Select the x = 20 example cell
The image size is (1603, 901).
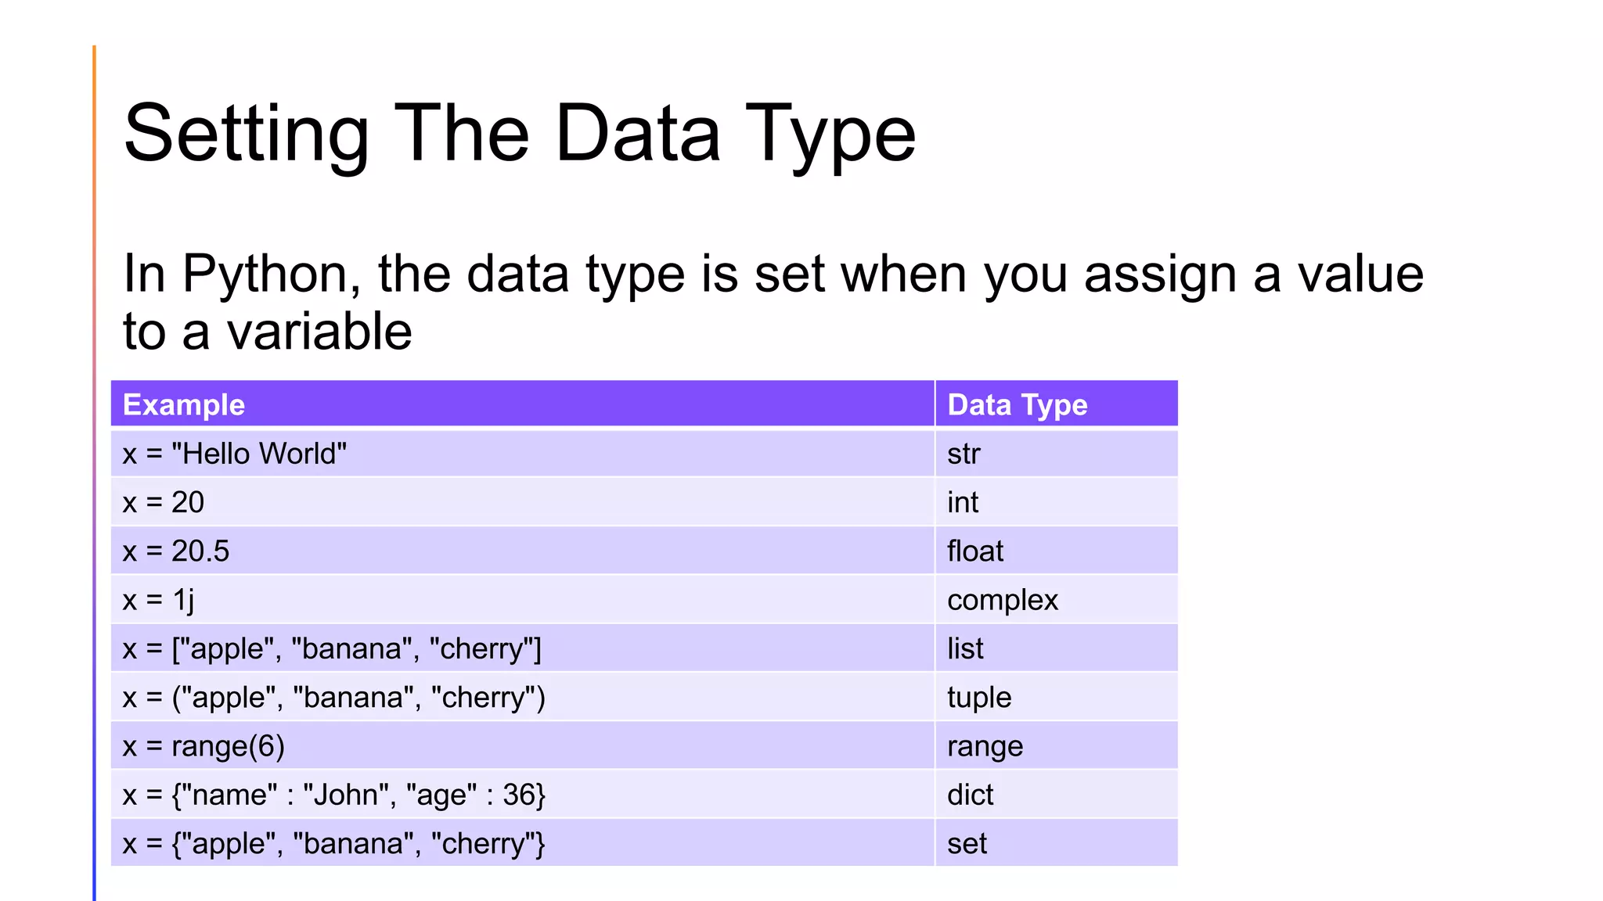[523, 501]
